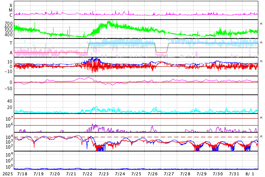Screen dimensions: 265x177
Task: Click the A label on the sector axis
Action: [11, 53]
